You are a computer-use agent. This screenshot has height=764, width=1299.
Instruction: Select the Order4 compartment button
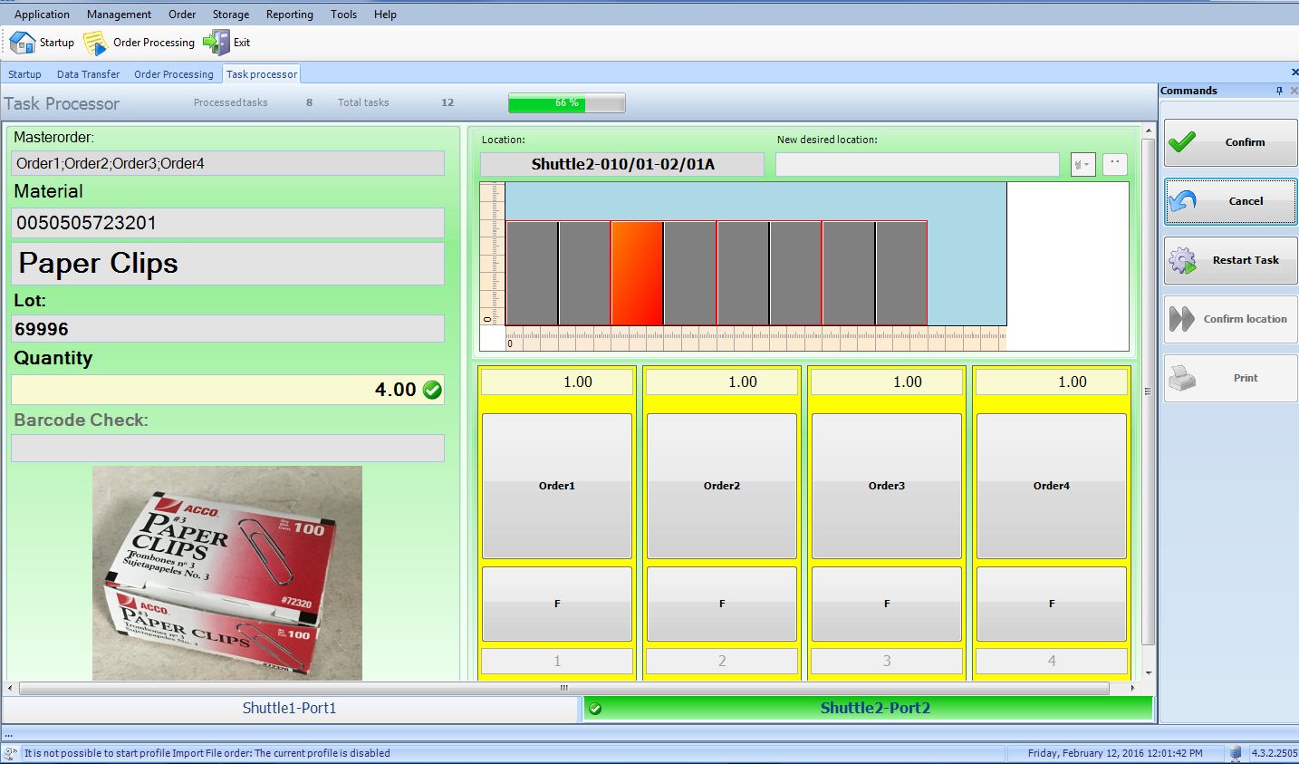[1051, 486]
